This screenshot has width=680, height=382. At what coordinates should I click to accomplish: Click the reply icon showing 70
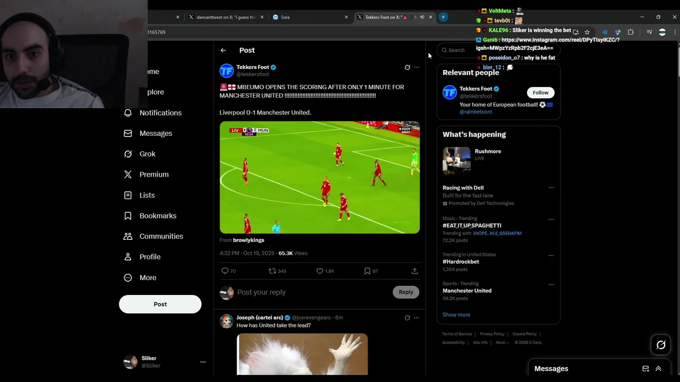[x=228, y=271]
